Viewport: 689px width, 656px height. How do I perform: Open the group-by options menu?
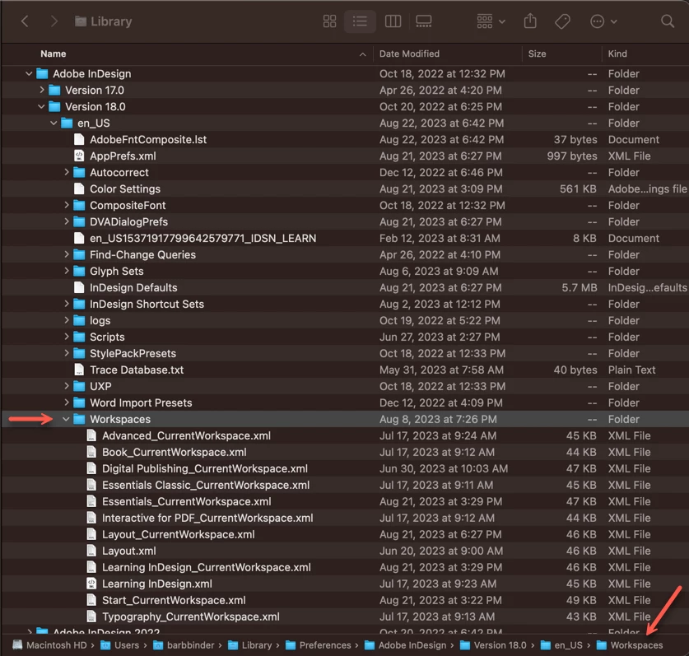pos(491,21)
